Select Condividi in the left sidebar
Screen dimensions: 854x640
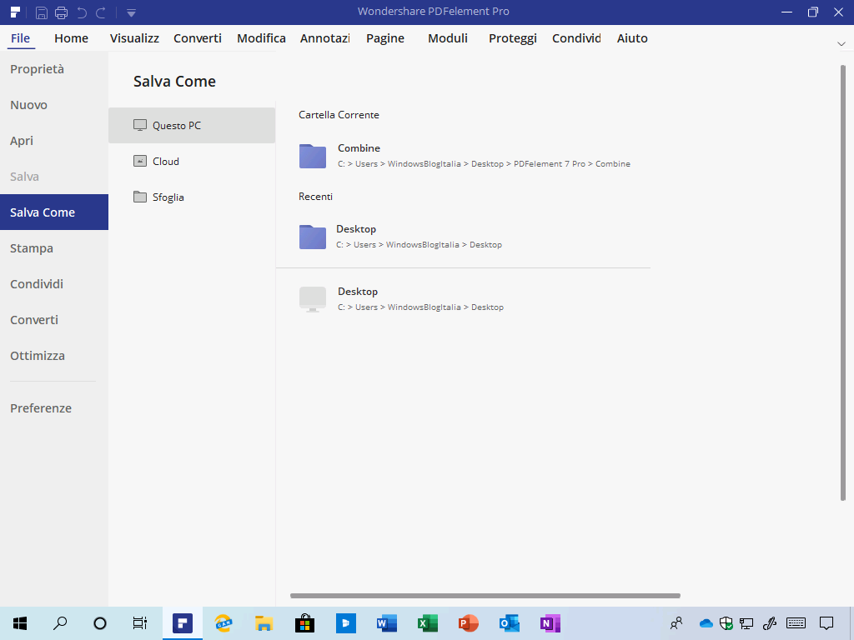click(x=54, y=284)
